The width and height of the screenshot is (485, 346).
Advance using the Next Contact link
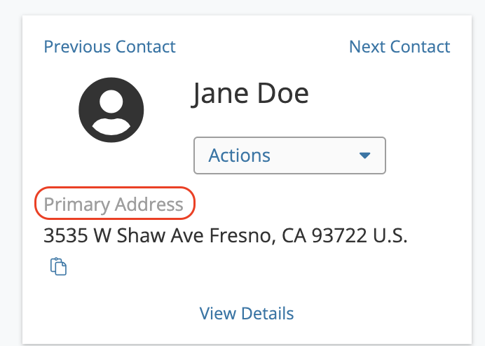(399, 47)
